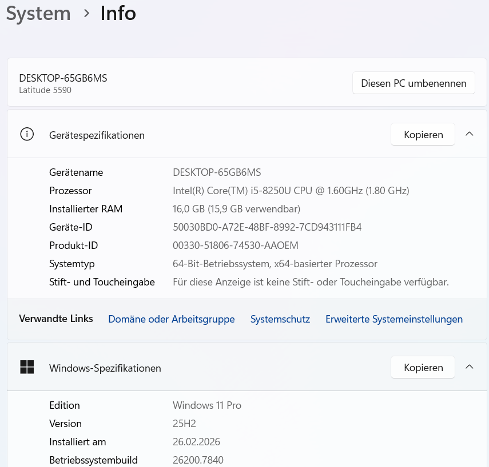Image resolution: width=489 pixels, height=467 pixels.
Task: Click the breadcrumb chevron between System and Info
Action: pyautogui.click(x=87, y=13)
